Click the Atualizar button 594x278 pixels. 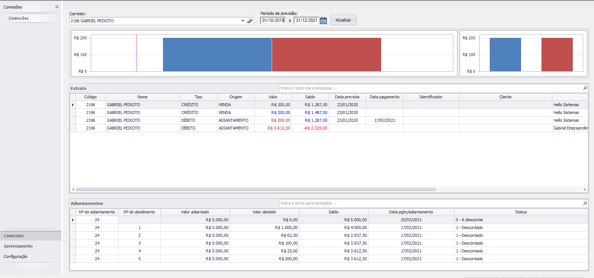[343, 20]
